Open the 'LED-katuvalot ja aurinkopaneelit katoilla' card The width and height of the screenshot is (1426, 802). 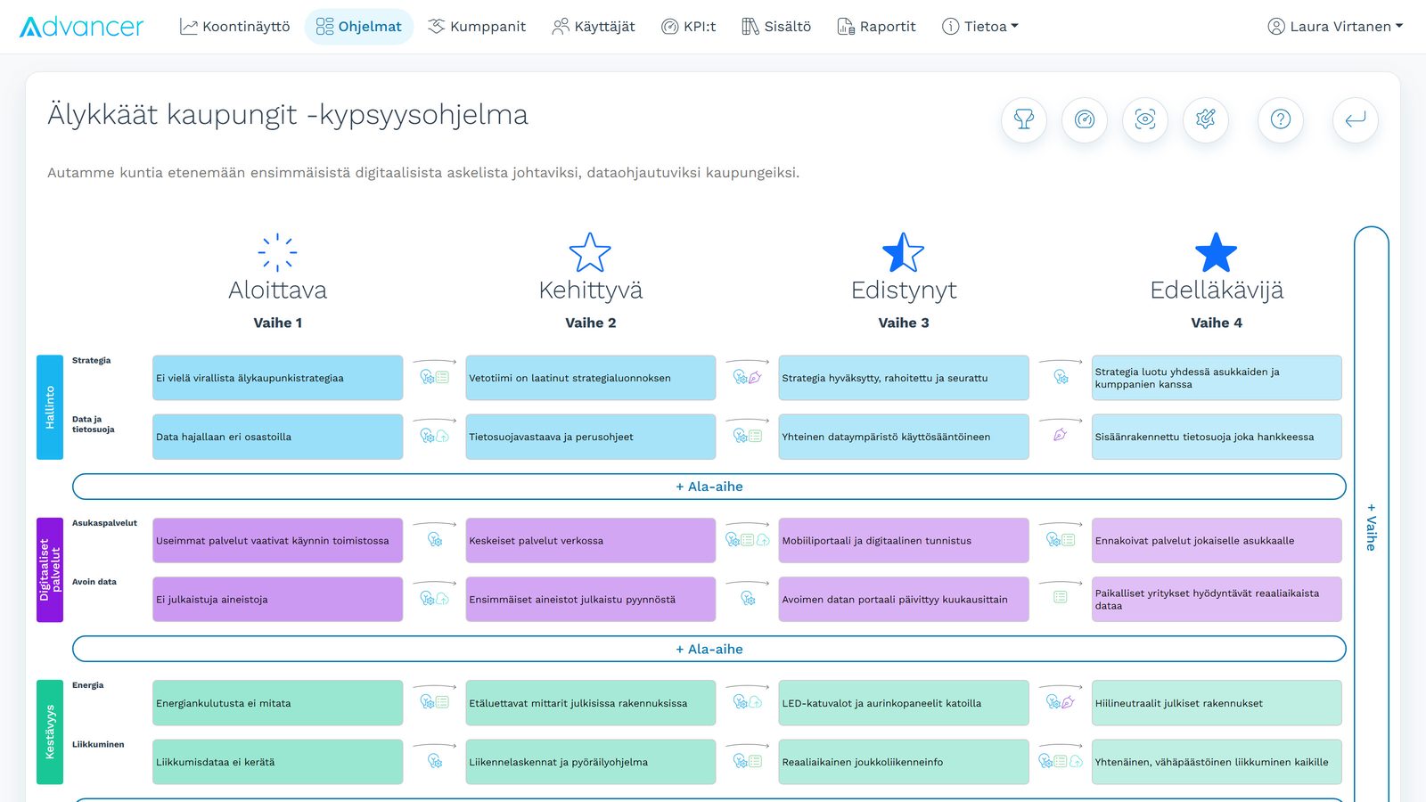point(904,703)
